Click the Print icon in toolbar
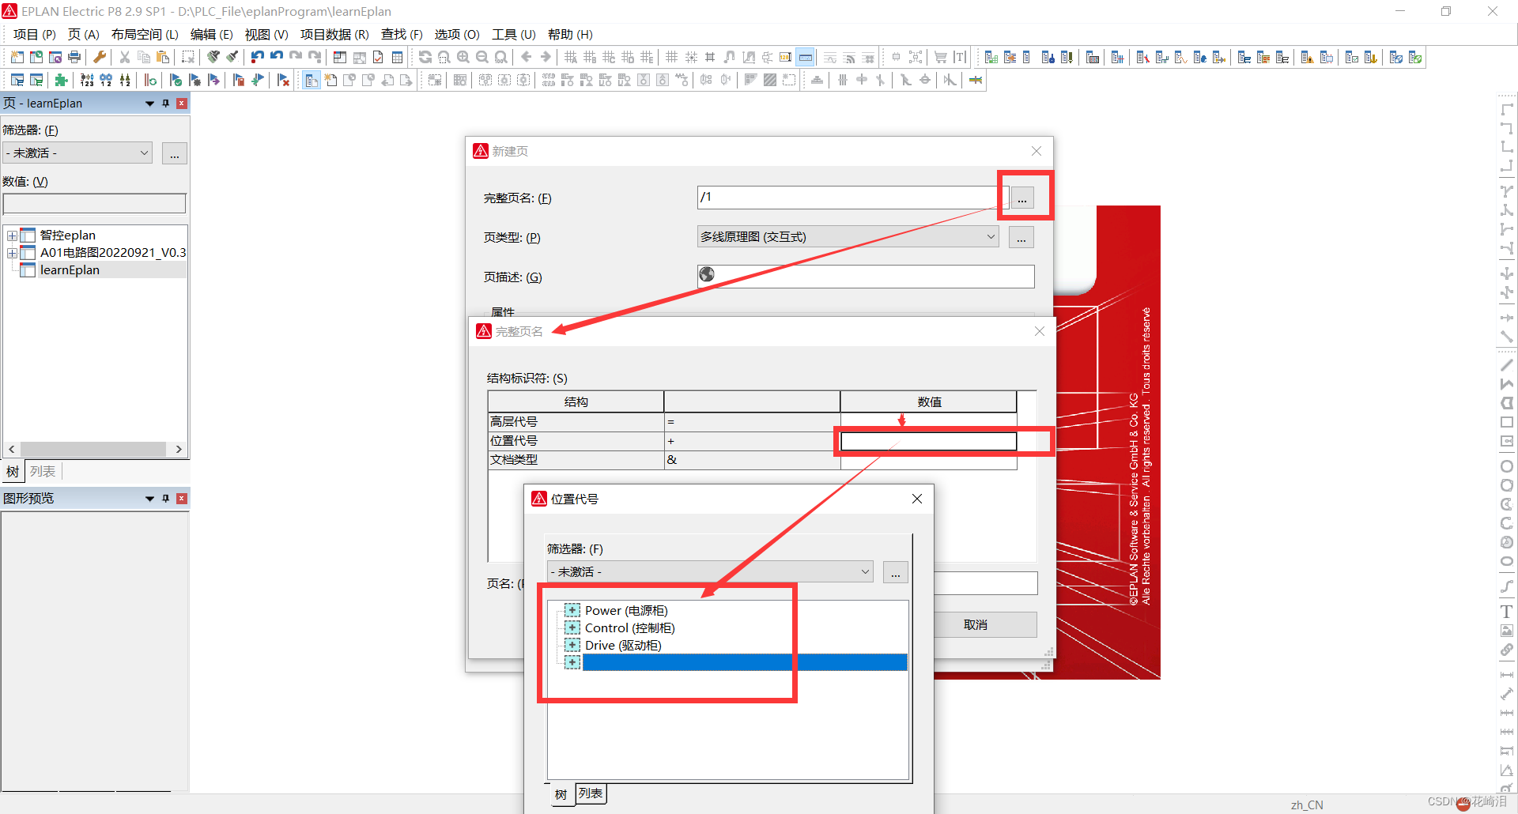The width and height of the screenshot is (1518, 814). 74,57
